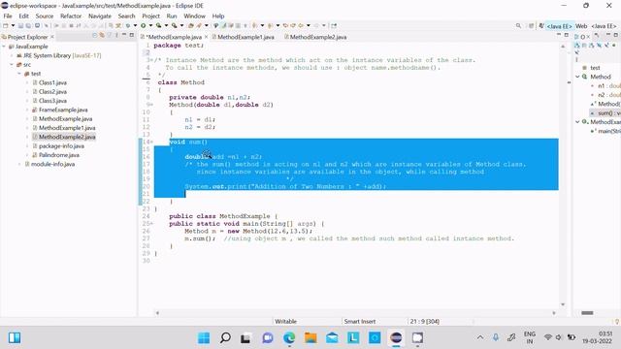Show hidden system tray icons

[480, 337]
